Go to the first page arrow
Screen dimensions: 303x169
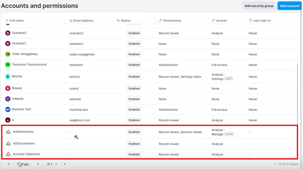(x=8, y=164)
